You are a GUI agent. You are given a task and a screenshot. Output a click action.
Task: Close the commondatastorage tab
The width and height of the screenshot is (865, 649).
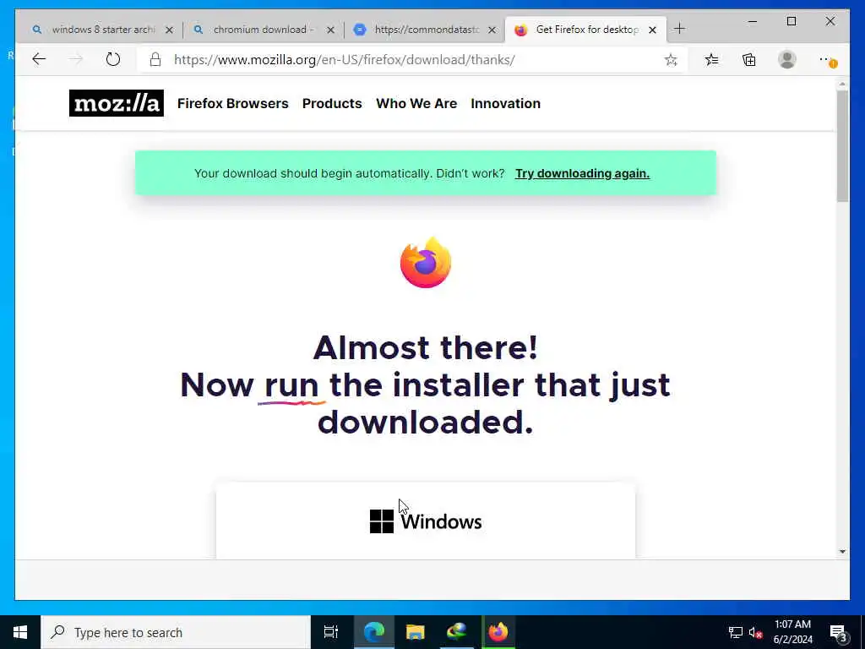pyautogui.click(x=492, y=30)
